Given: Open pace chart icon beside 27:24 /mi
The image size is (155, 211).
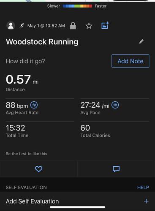Looking at the screenshot, I should coord(115,105).
